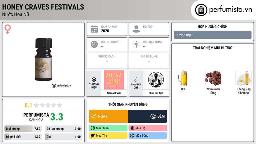This screenshot has height=144, width=256.
Task: Click the nose icon above Nhà pha chế
Action: (136, 79)
